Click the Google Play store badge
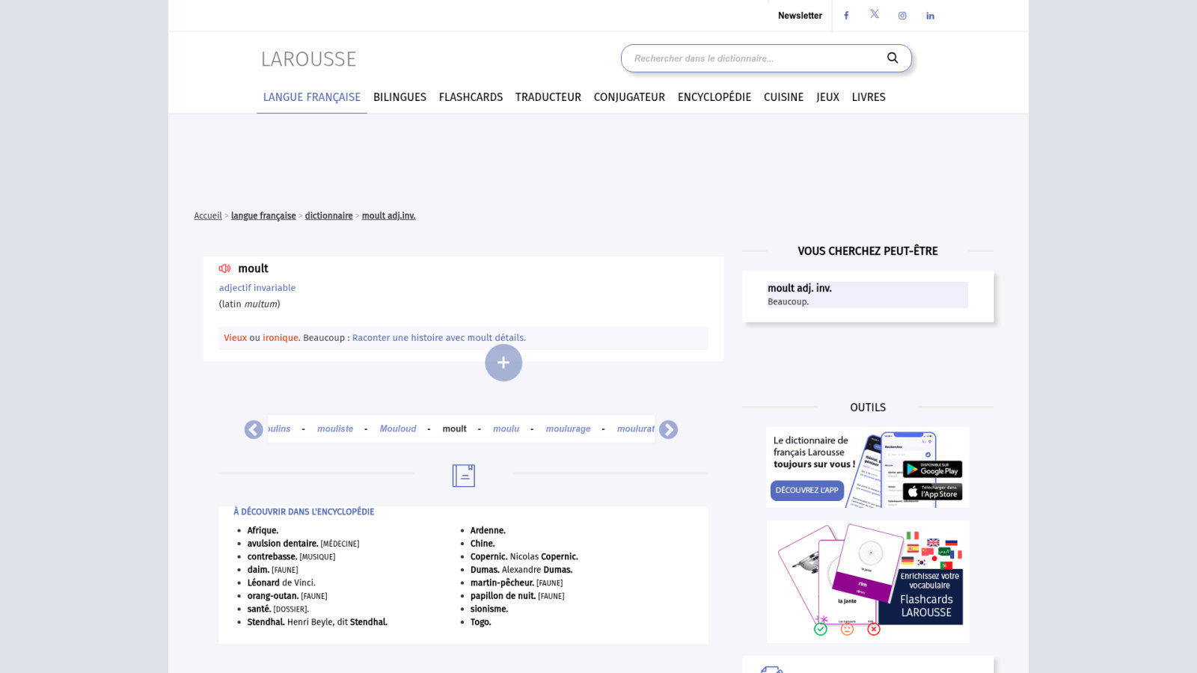1197x673 pixels. pos(932,469)
